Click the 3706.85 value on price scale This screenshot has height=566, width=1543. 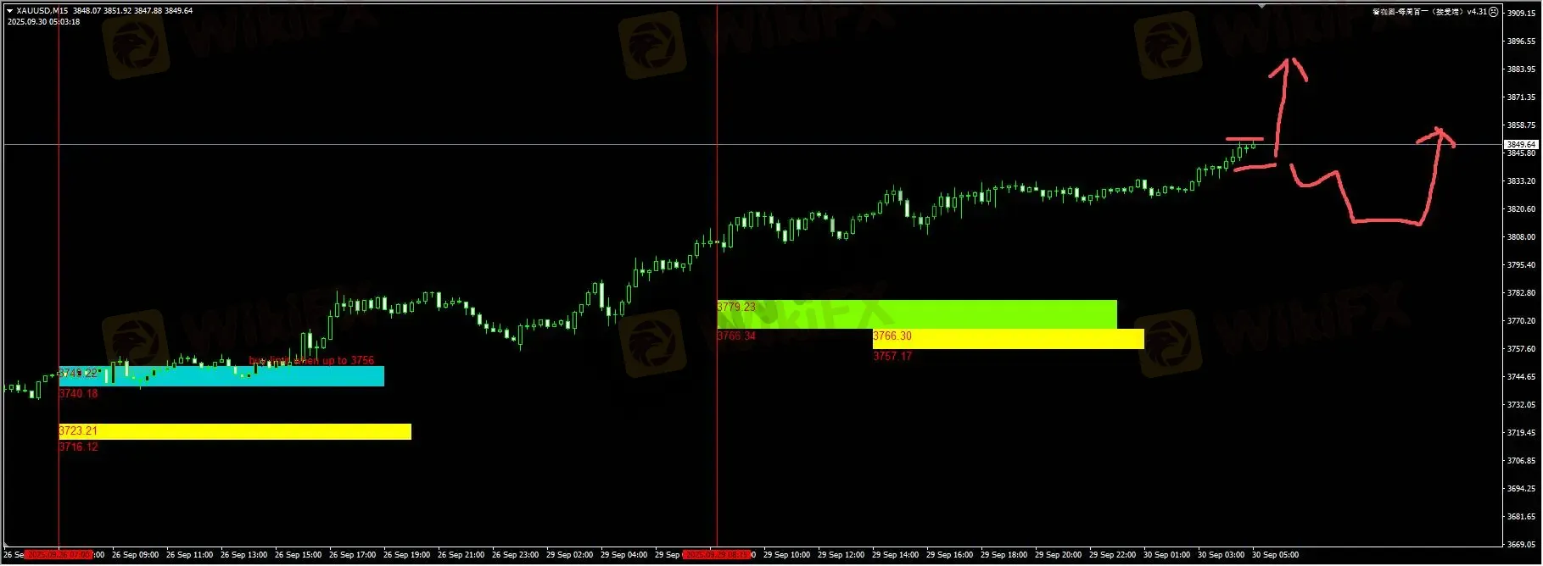(1521, 461)
